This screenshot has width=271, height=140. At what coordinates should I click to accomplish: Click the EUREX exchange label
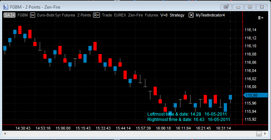(120, 15)
